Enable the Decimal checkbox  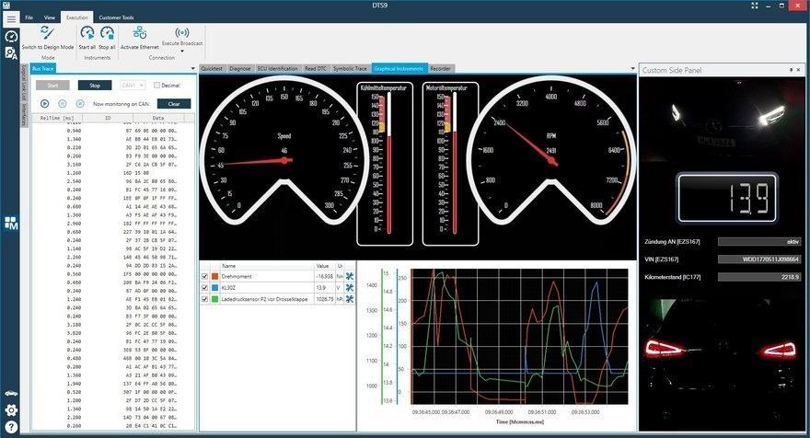(x=157, y=86)
